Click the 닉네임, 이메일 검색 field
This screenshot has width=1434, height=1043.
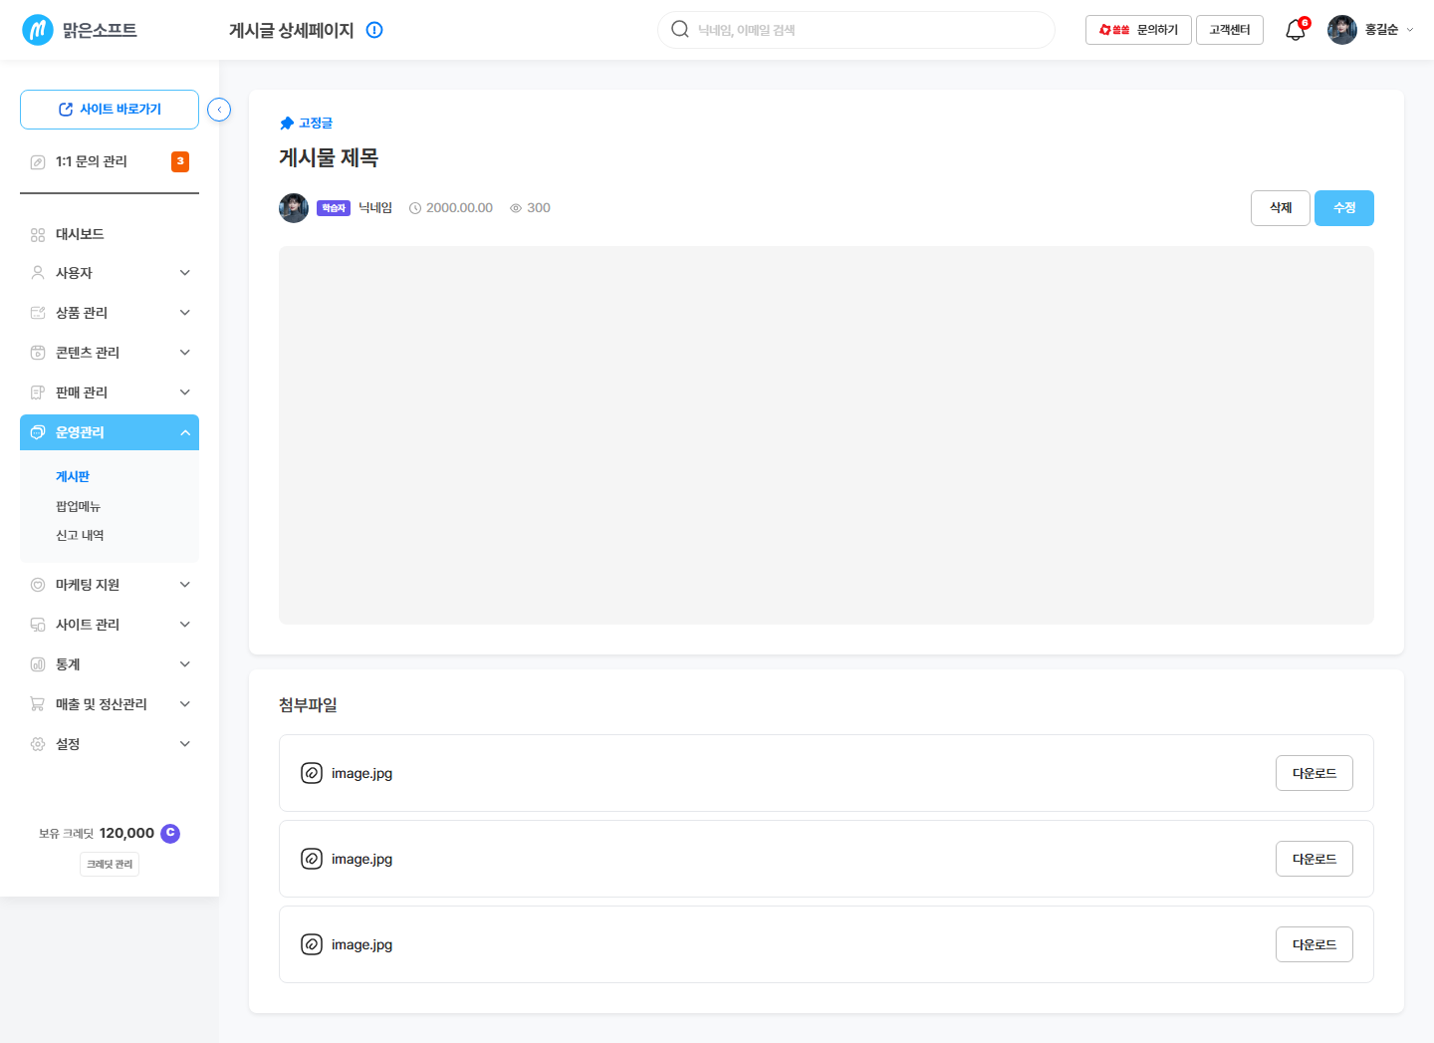tap(856, 30)
